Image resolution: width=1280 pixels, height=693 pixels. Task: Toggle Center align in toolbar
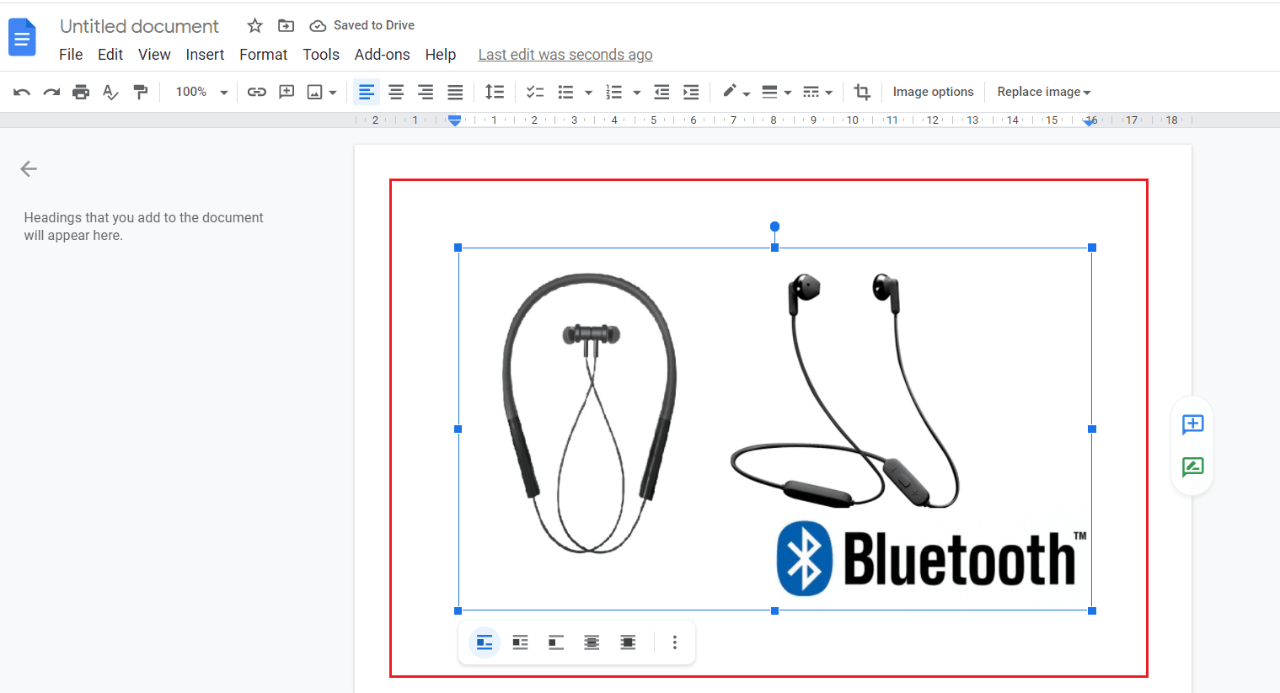(396, 92)
